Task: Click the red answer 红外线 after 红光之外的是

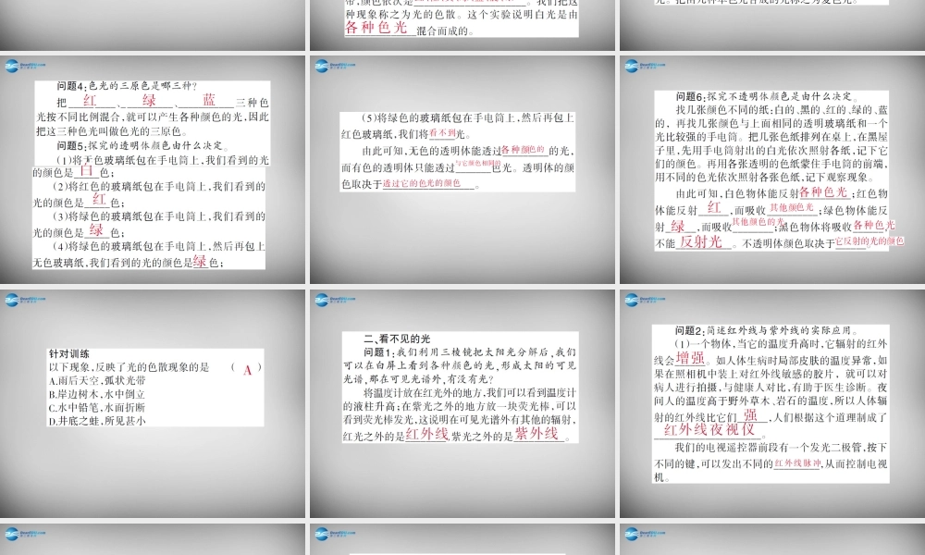Action: pyautogui.click(x=427, y=435)
